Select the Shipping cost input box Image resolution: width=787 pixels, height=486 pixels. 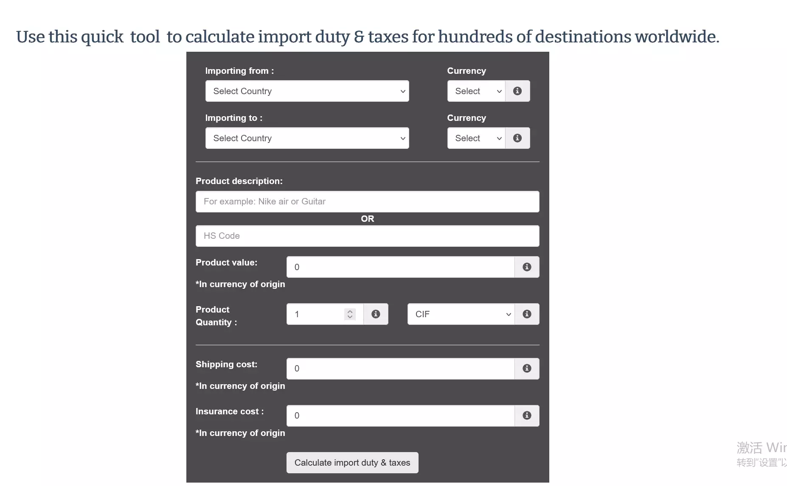400,369
